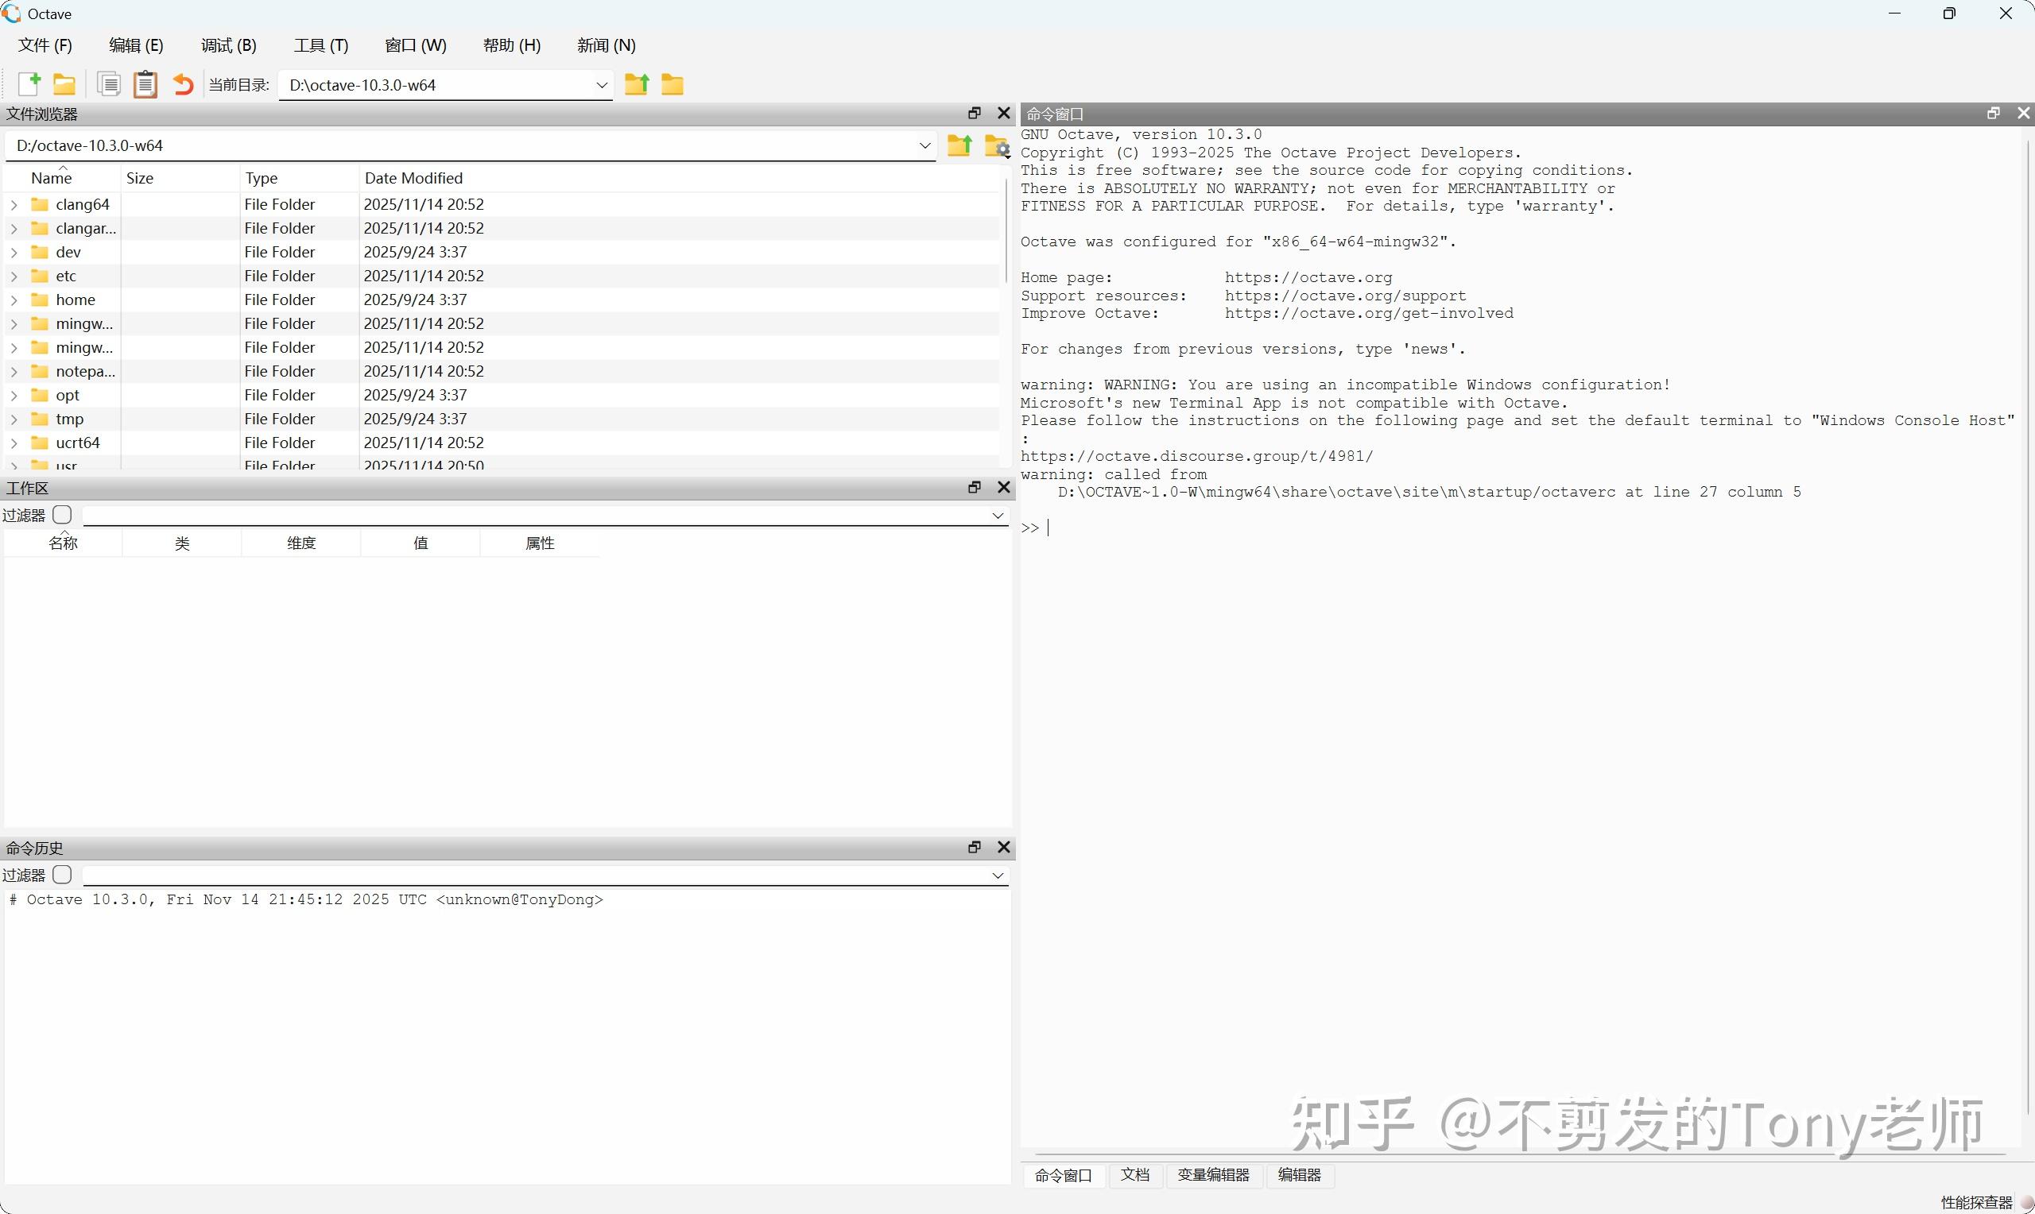Enable the Command History filter checkbox
Viewport: 2035px width, 1214px height.
click(62, 875)
